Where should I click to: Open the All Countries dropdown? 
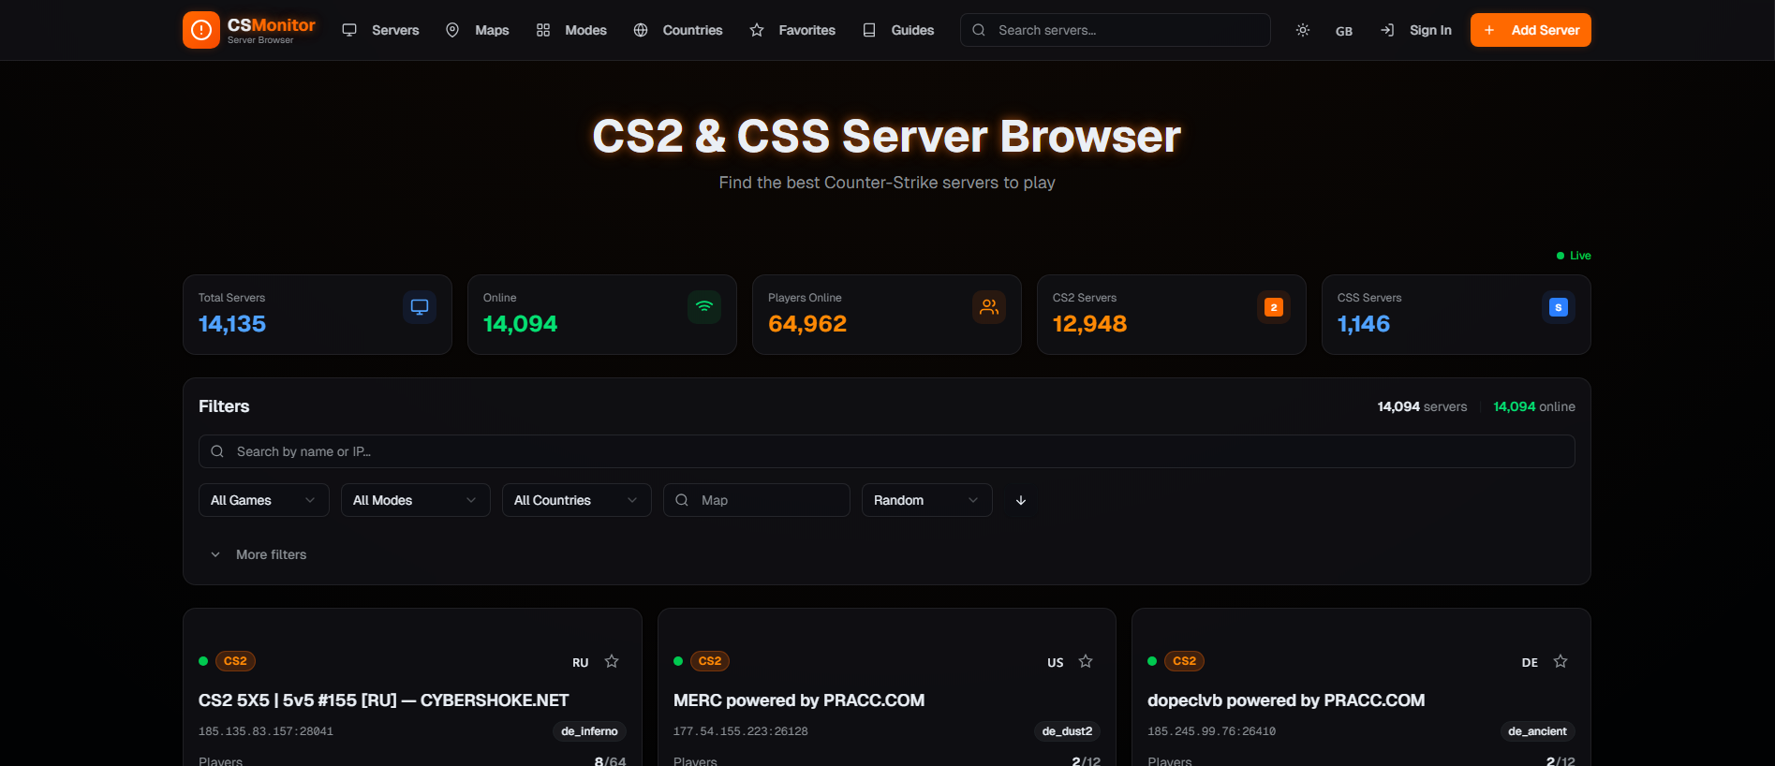coord(577,500)
